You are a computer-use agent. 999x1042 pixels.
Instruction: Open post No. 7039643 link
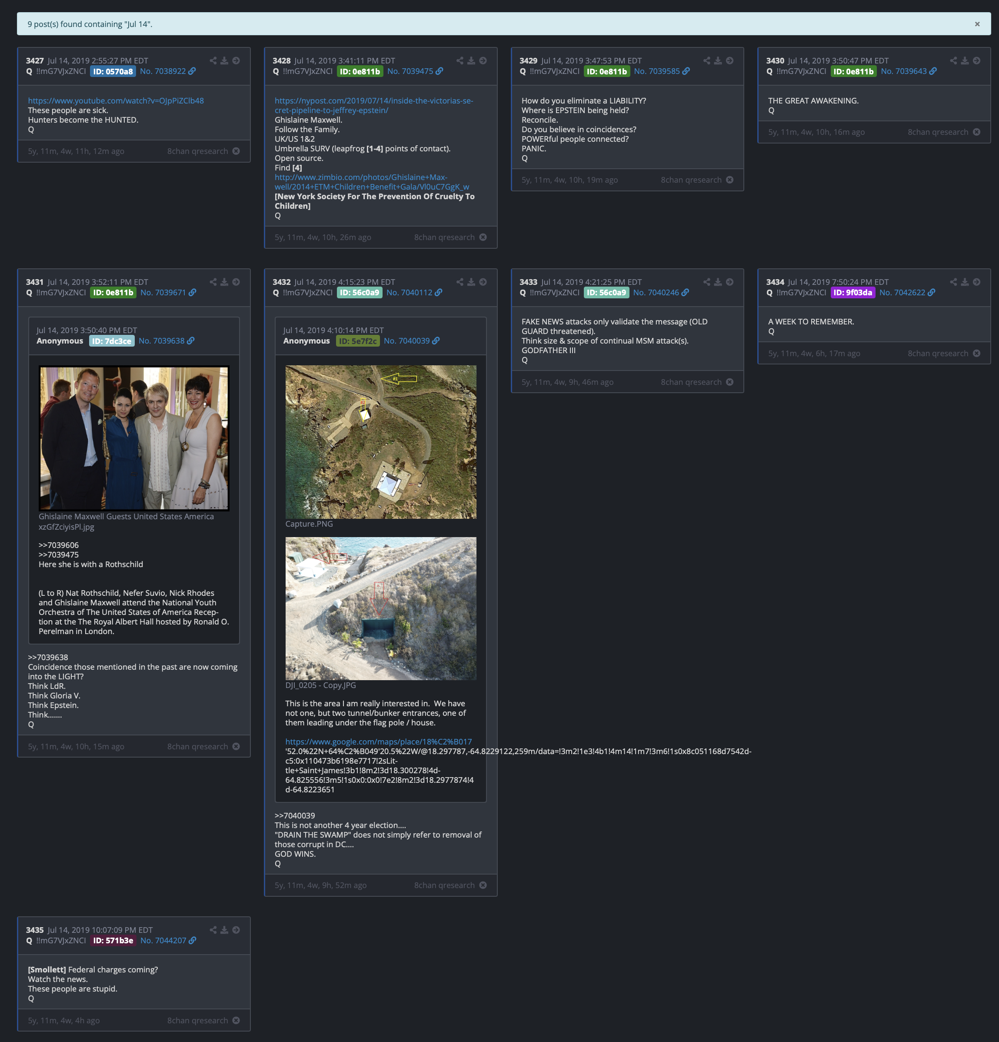click(909, 71)
